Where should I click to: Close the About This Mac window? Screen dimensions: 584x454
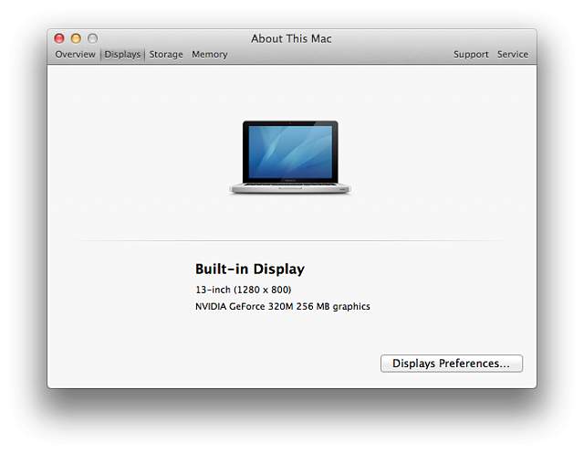[x=59, y=38]
